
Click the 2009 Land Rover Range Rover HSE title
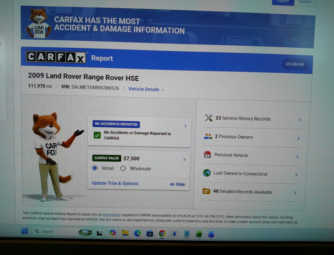pos(83,77)
